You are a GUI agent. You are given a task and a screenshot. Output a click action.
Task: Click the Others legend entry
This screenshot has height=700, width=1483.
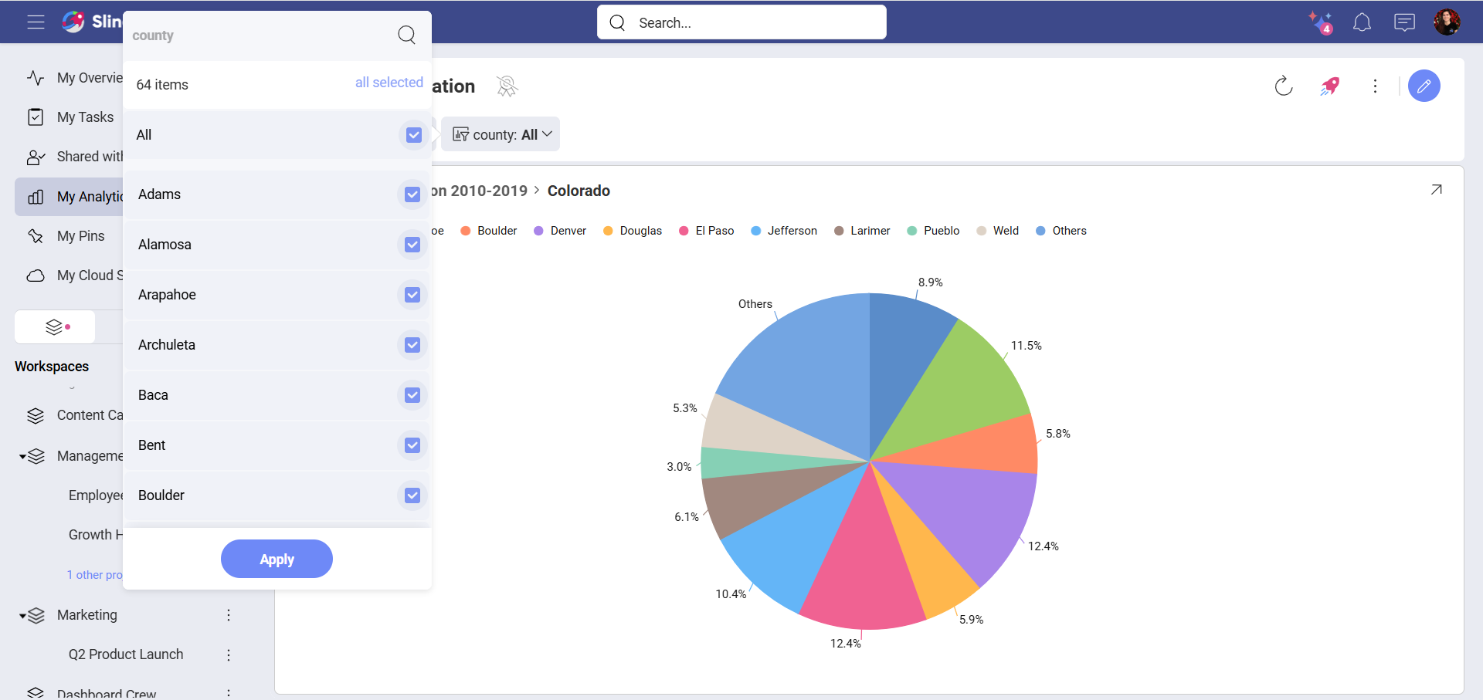coord(1061,231)
